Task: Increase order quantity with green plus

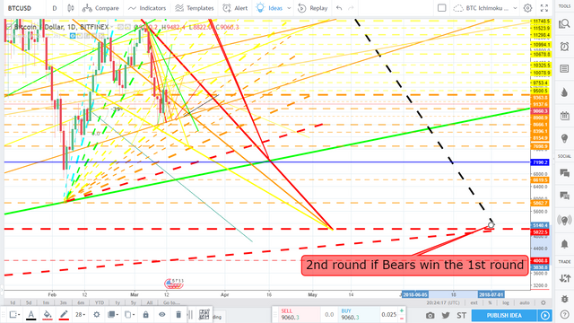Action: (402, 310)
